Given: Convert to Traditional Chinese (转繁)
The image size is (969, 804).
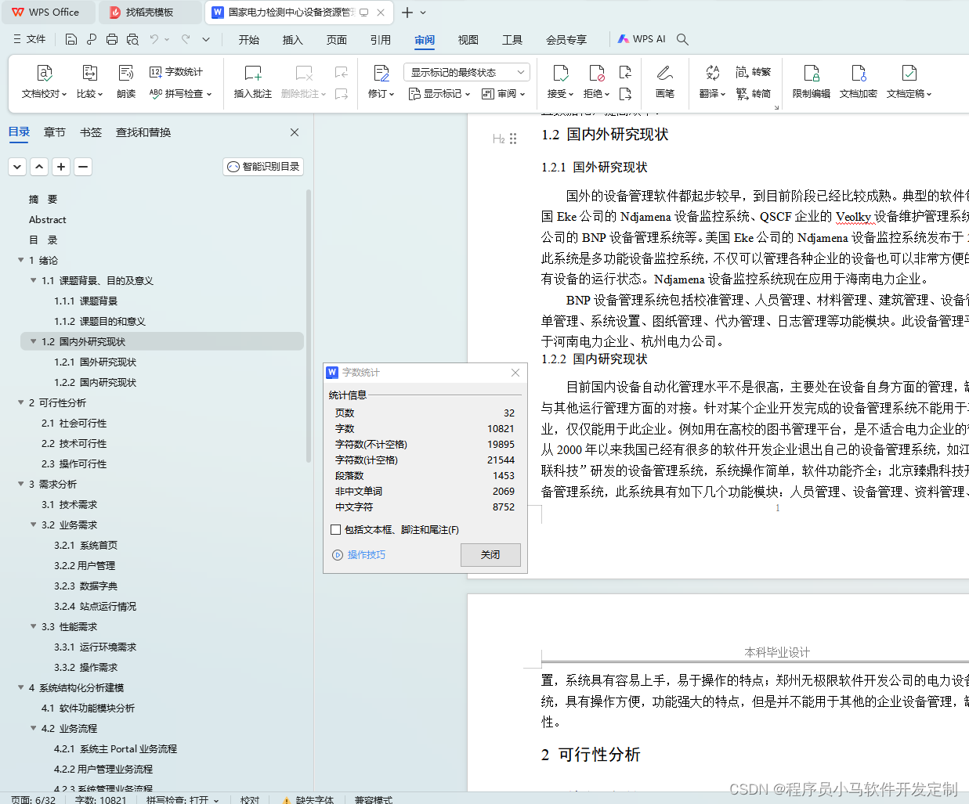Looking at the screenshot, I should click(754, 72).
